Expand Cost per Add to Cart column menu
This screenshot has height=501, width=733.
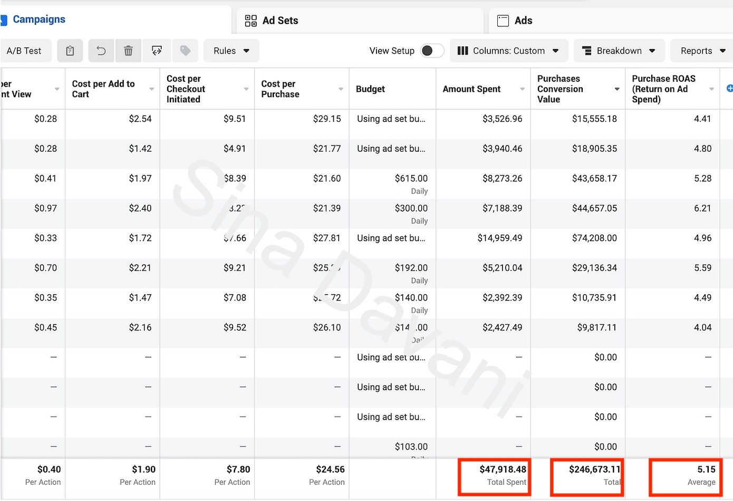point(152,89)
